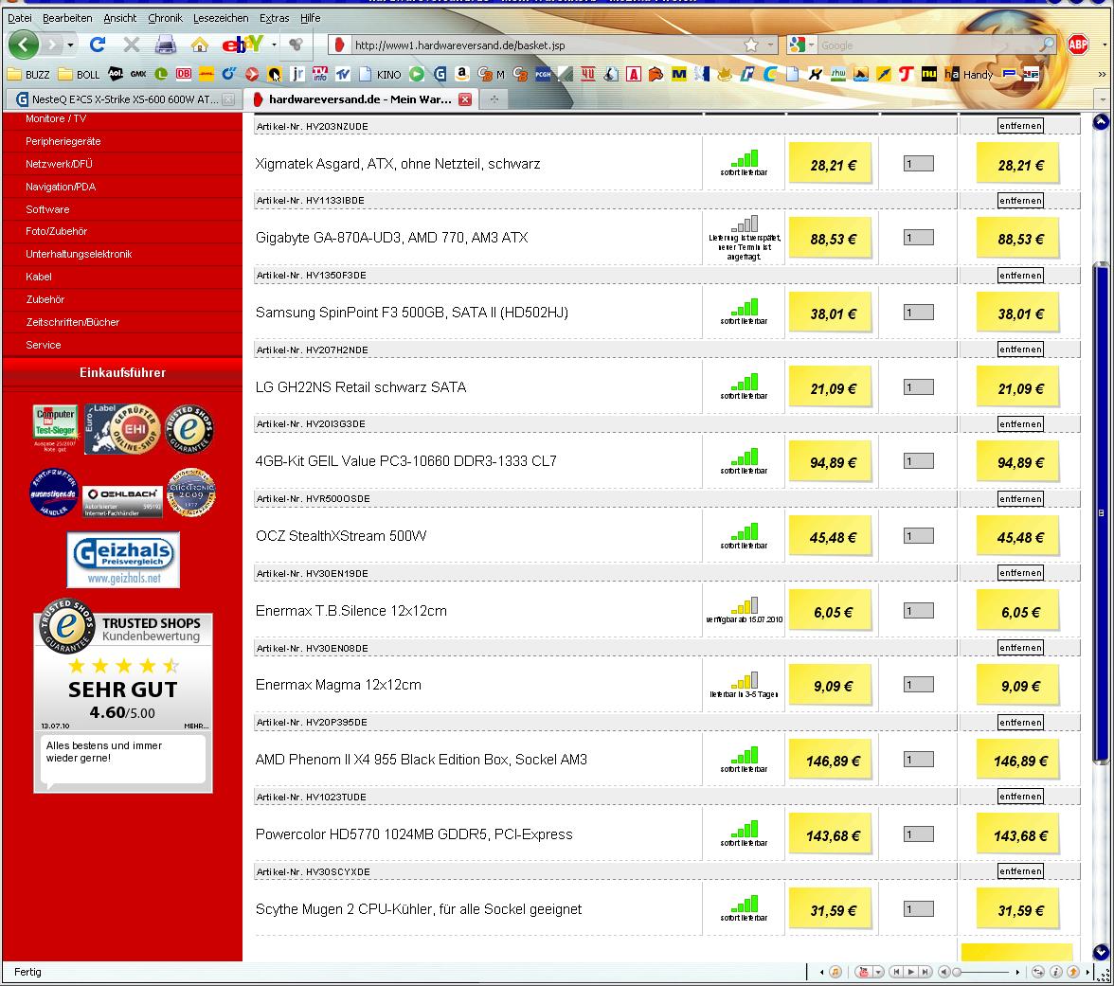Image resolution: width=1114 pixels, height=986 pixels.
Task: Click the YouTube player icon in status bar
Action: click(x=863, y=972)
